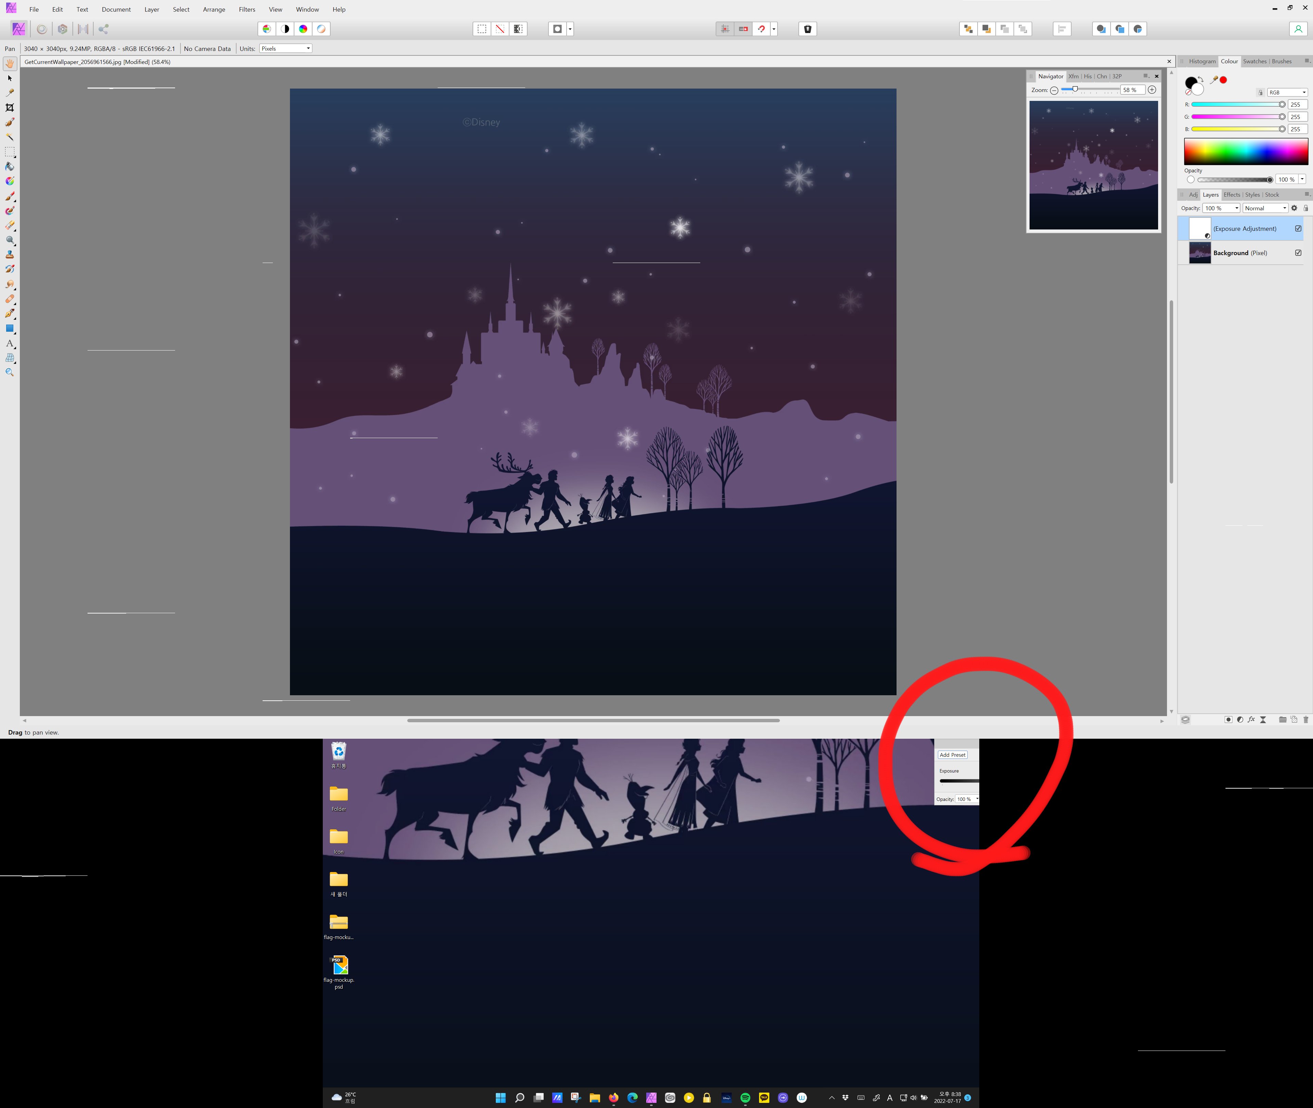Click the Add Preset button
Image resolution: width=1313 pixels, height=1108 pixels.
pos(952,754)
